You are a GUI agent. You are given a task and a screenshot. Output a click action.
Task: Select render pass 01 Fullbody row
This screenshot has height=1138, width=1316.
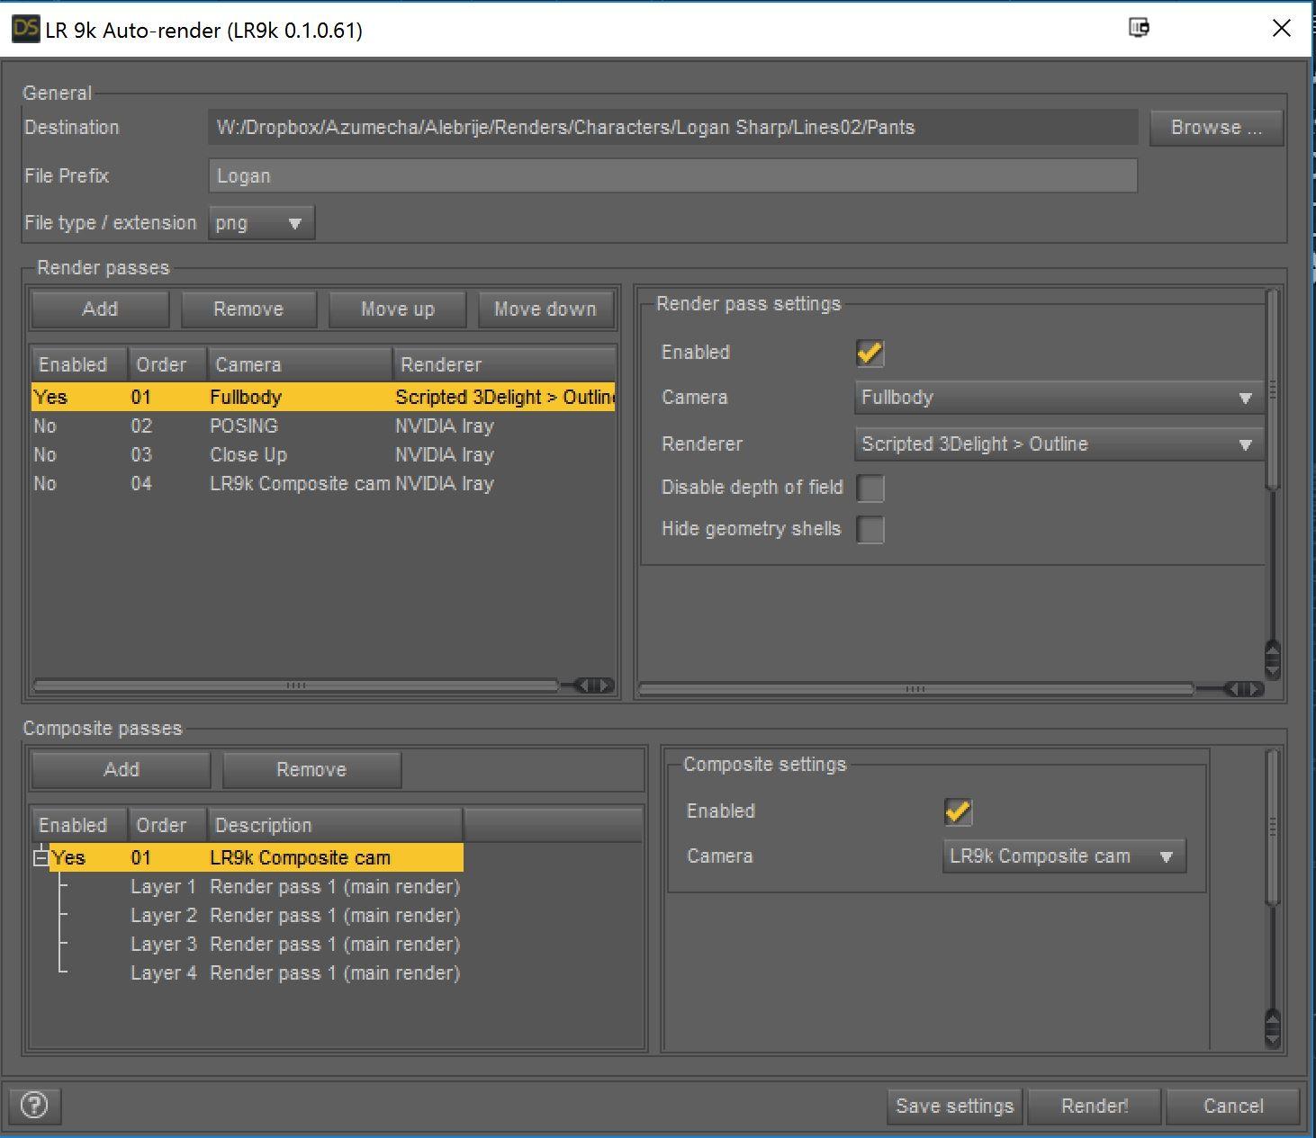(x=323, y=398)
